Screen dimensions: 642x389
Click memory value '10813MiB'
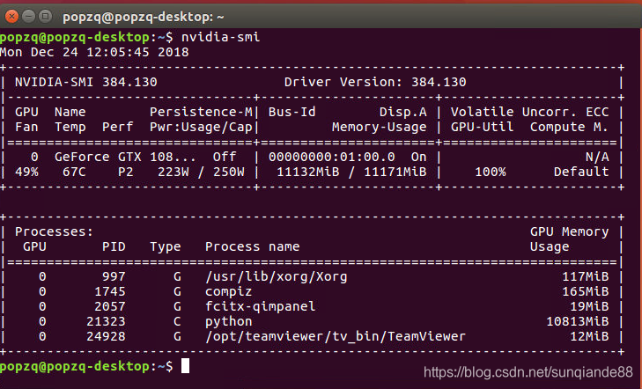[578, 321]
